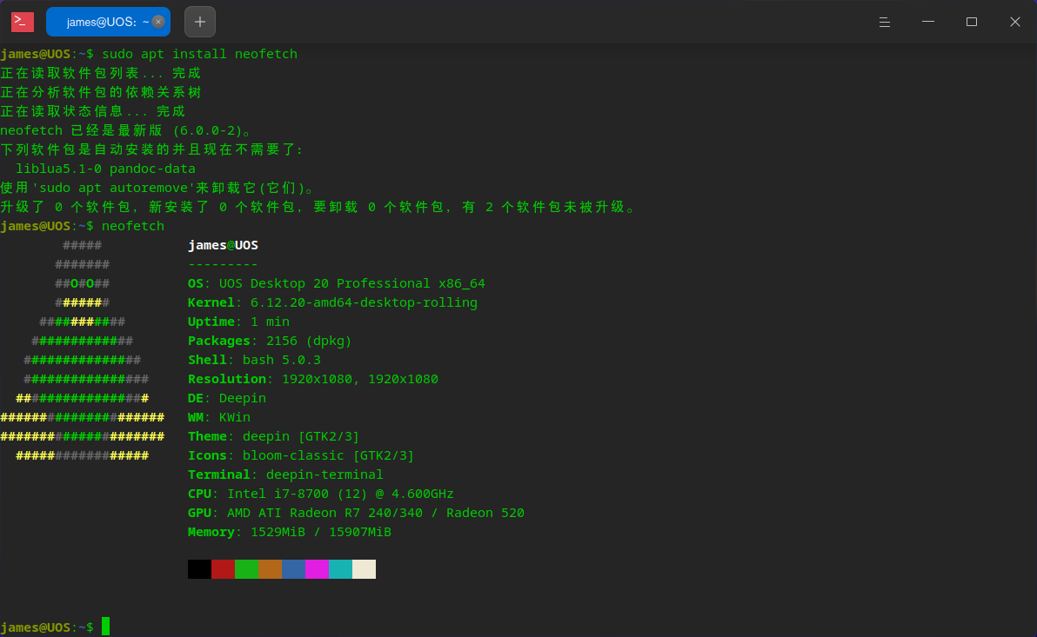This screenshot has width=1037, height=637.
Task: Click the Resolution '1920x1080, 1920x1080' line
Action: click(313, 379)
